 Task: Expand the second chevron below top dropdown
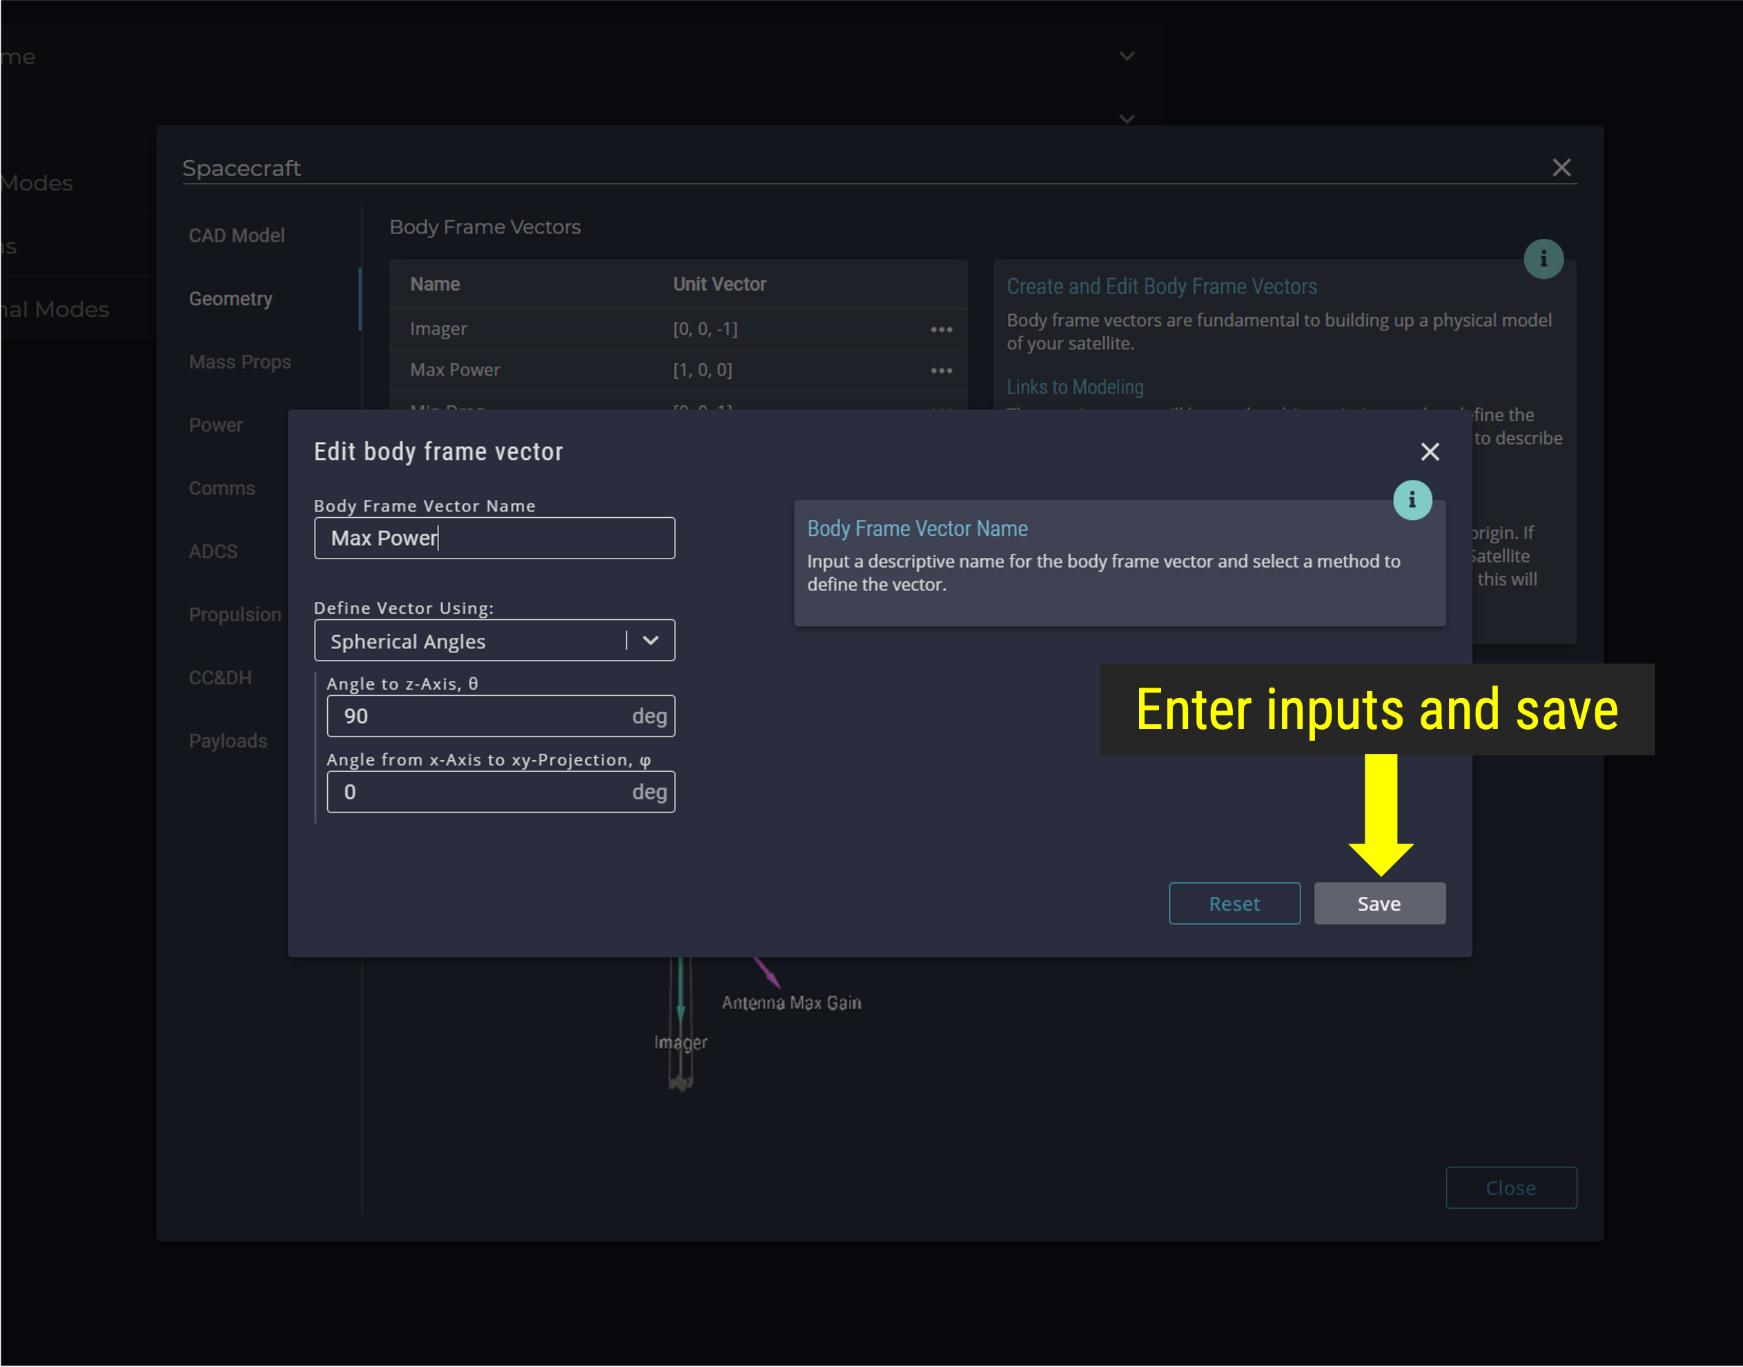point(1126,119)
